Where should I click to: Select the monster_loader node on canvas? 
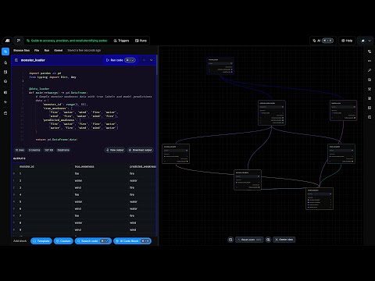[x=220, y=66]
